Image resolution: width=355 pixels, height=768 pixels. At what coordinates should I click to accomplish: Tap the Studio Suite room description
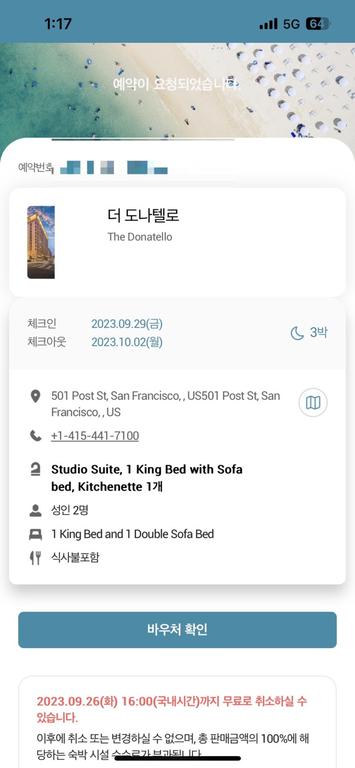(147, 478)
